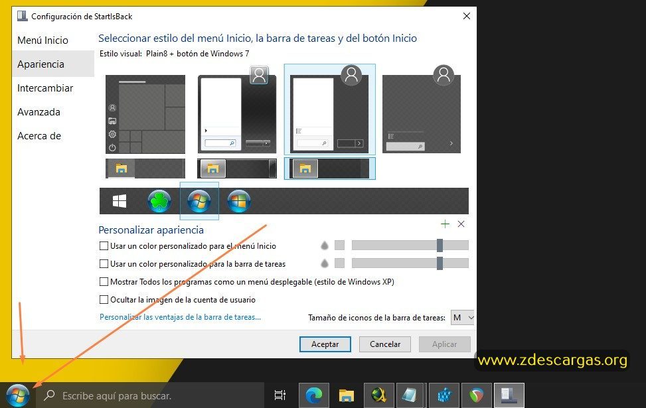646x408 pixels.
Task: Click the Aceptar button
Action: click(325, 344)
